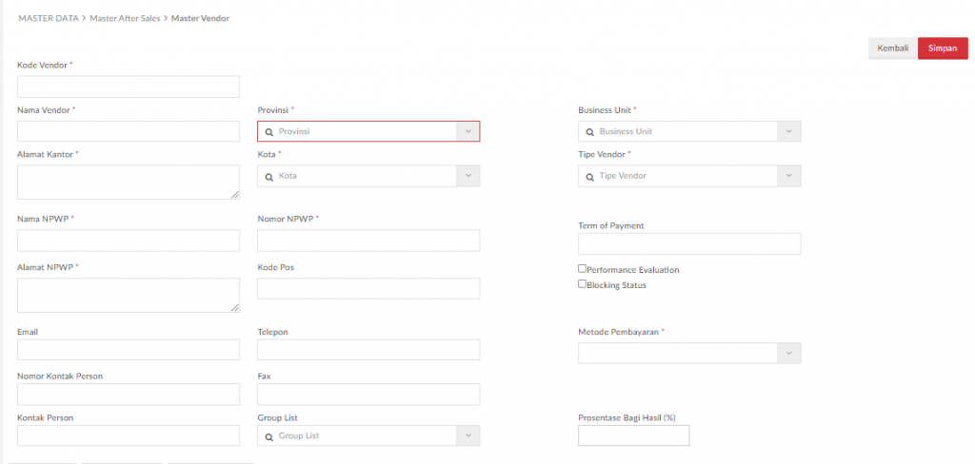Focus the Kode Vendor input field

tap(129, 87)
